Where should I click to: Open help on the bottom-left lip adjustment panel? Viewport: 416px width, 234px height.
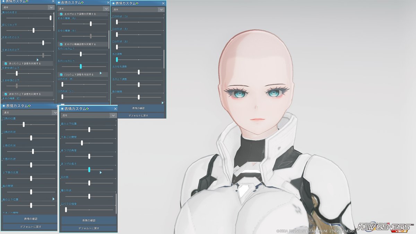[29, 105]
